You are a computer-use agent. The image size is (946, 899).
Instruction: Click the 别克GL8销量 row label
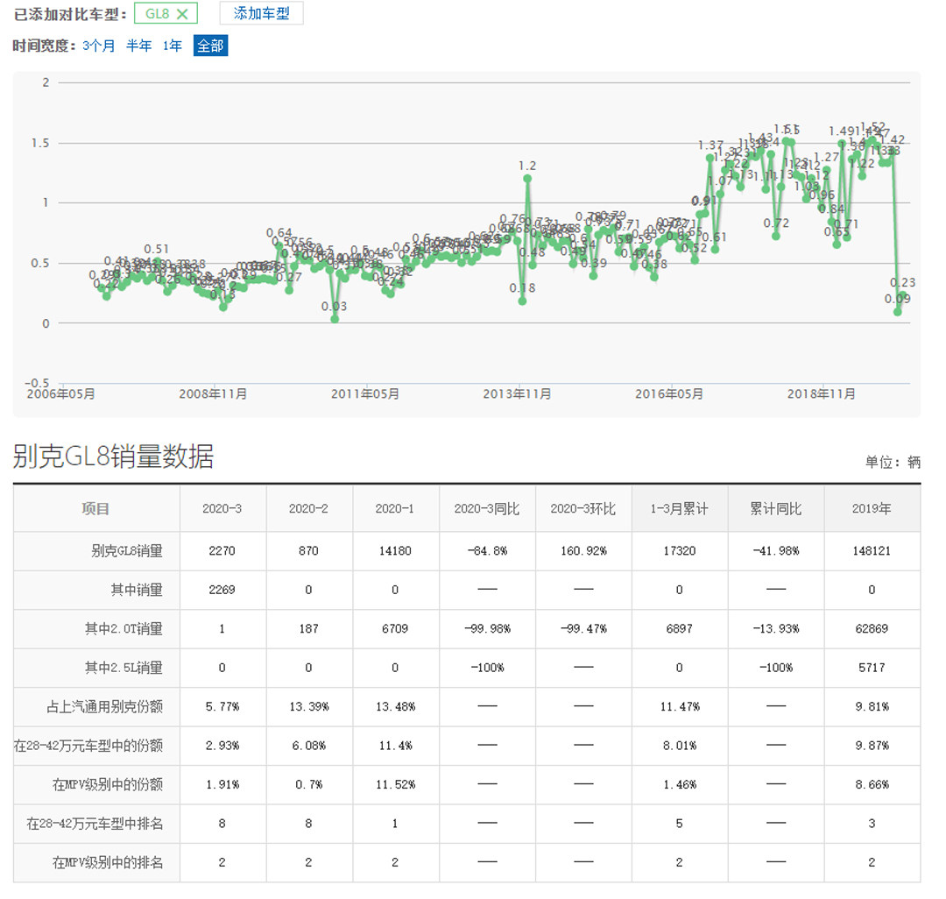[127, 552]
